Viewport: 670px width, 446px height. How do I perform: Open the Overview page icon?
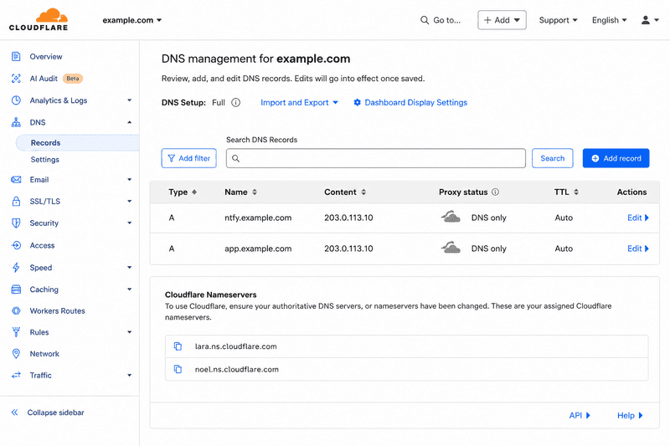click(x=16, y=56)
